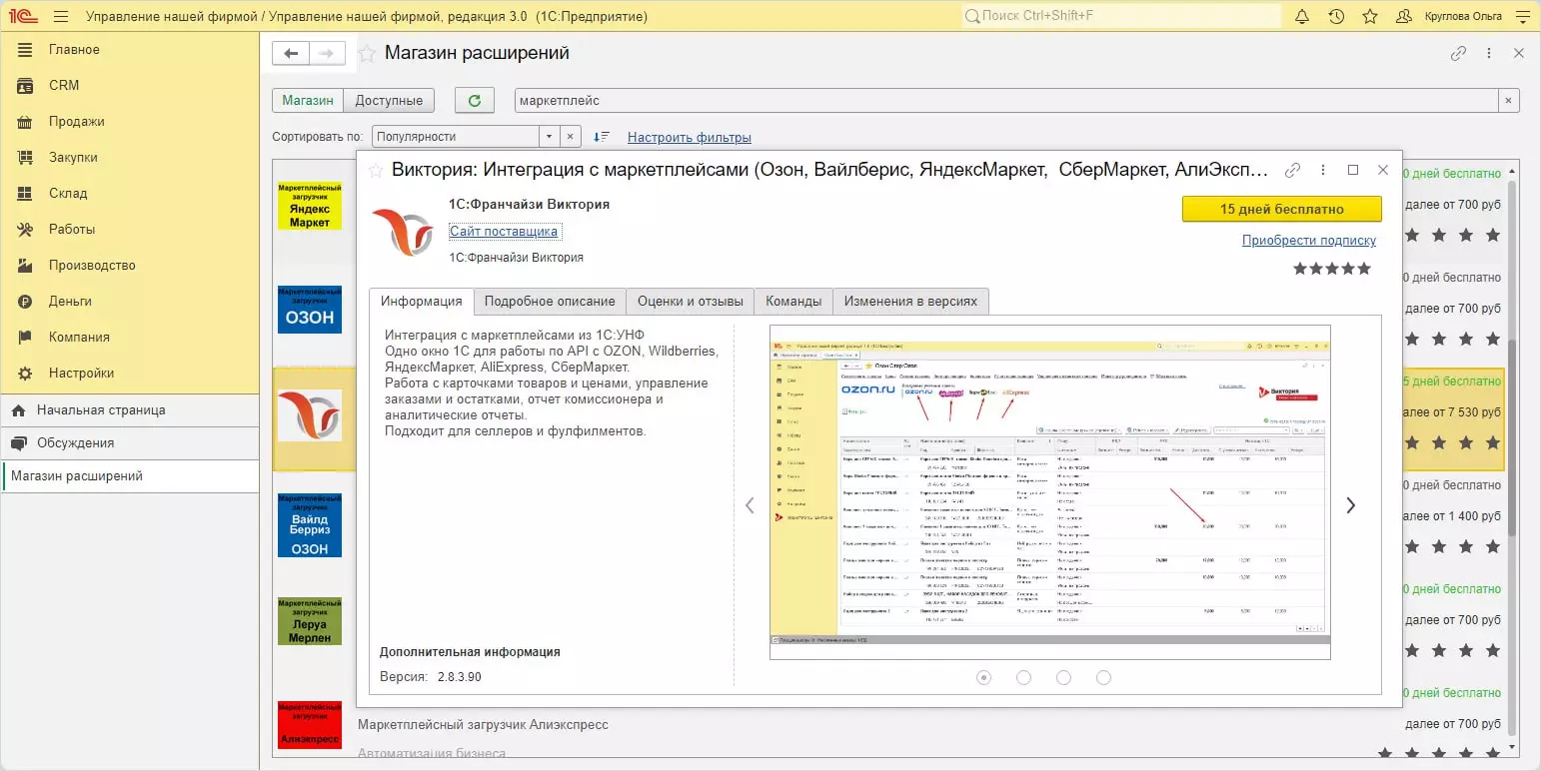Open Сайт поставщика link
The height and width of the screenshot is (771, 1541).
tap(504, 232)
